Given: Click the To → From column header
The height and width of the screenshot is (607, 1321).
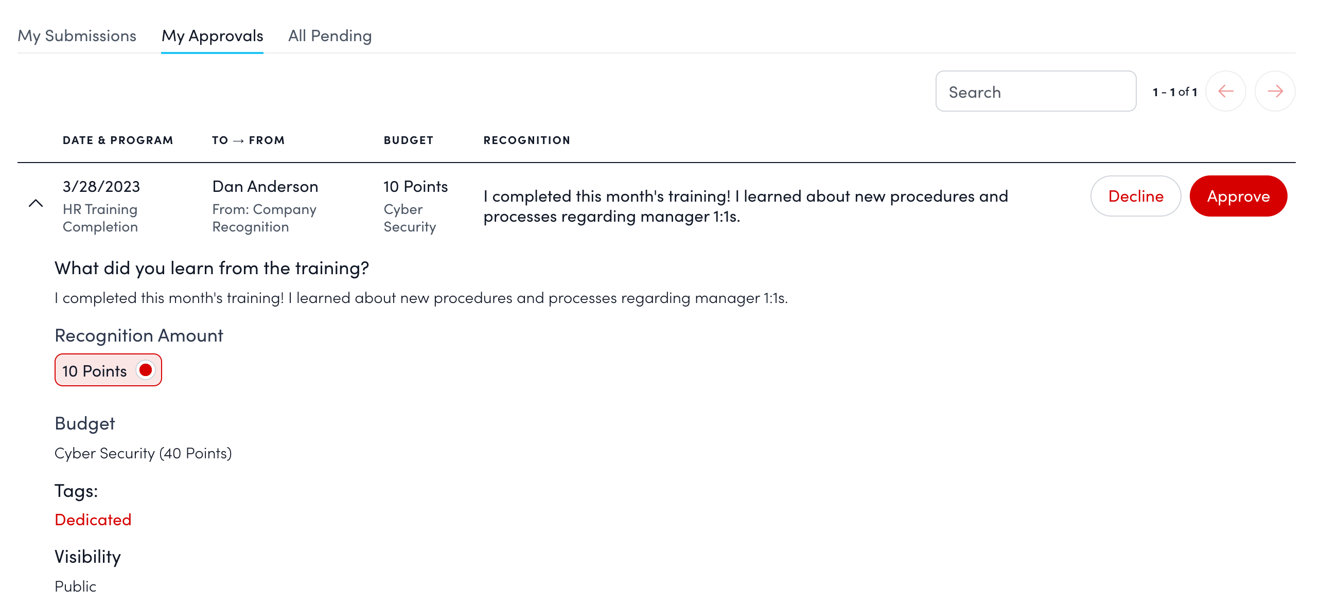Looking at the screenshot, I should (x=248, y=140).
